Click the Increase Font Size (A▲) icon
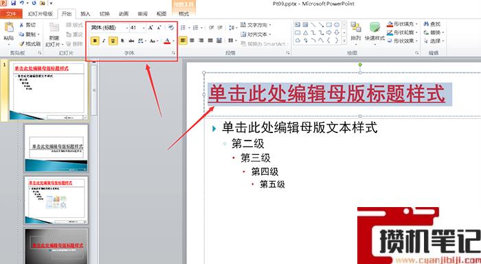The height and width of the screenshot is (264, 481). click(x=150, y=28)
